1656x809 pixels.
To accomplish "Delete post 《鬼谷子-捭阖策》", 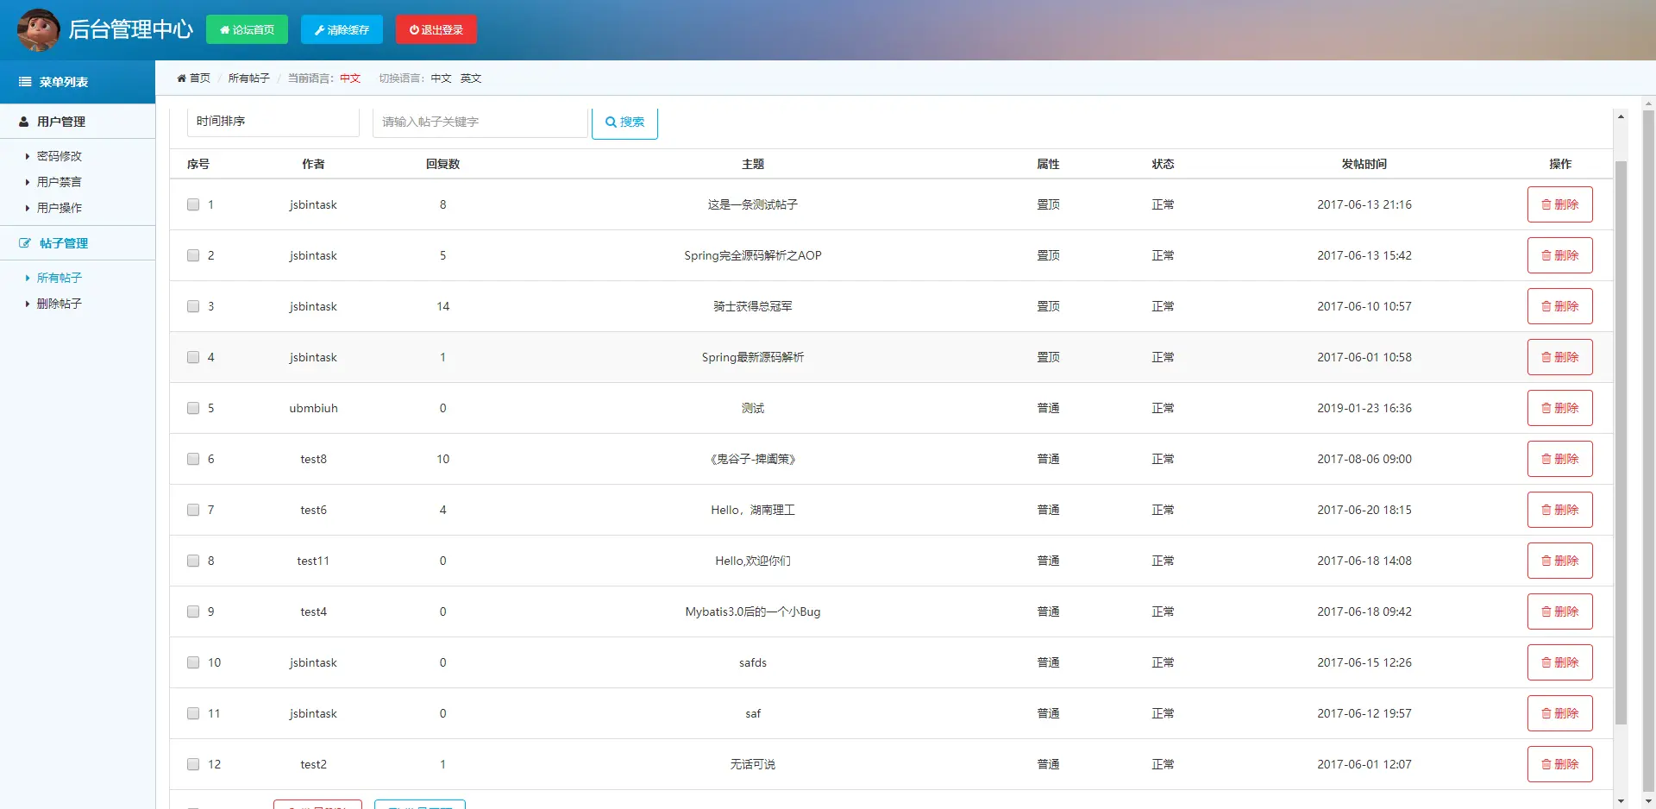I will tap(1559, 459).
